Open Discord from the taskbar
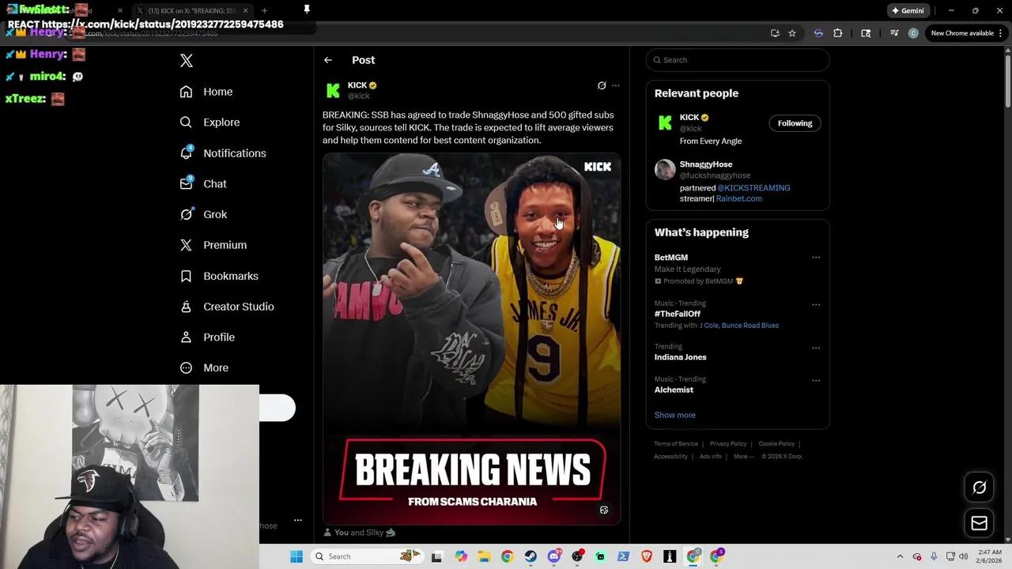This screenshot has width=1012, height=569. pyautogui.click(x=554, y=556)
